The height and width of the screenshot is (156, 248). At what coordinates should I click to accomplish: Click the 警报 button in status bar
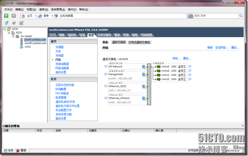[x=22, y=150]
